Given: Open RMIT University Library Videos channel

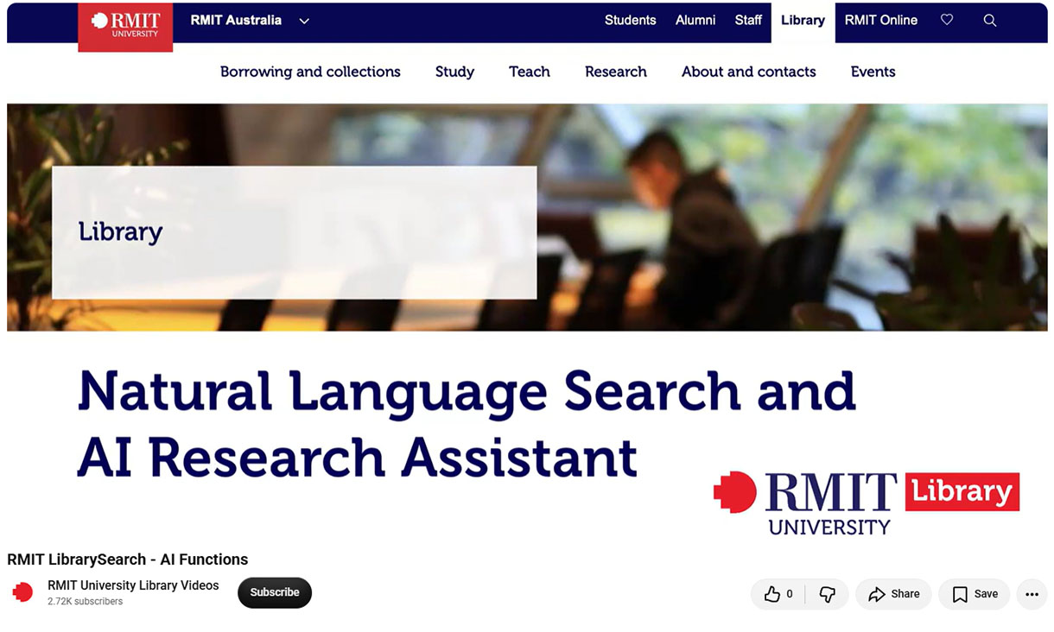Looking at the screenshot, I should [133, 585].
